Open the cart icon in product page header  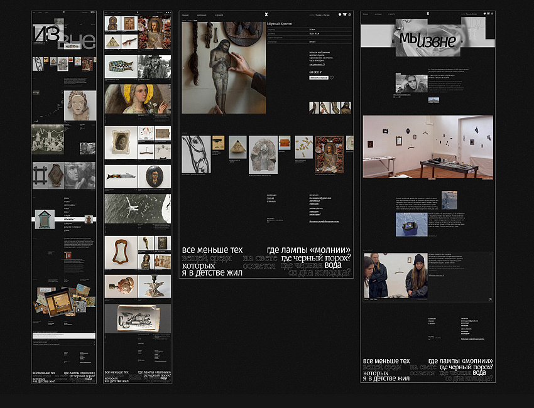pos(345,14)
